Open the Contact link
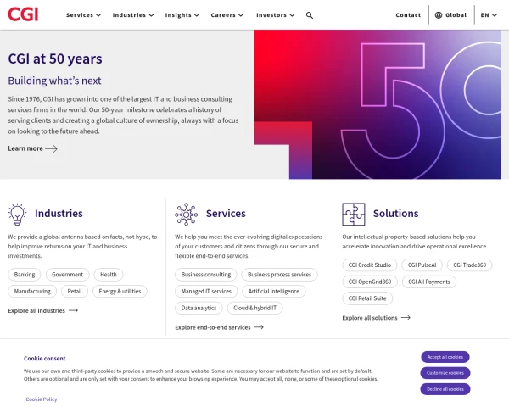The height and width of the screenshot is (407, 509). [x=408, y=15]
